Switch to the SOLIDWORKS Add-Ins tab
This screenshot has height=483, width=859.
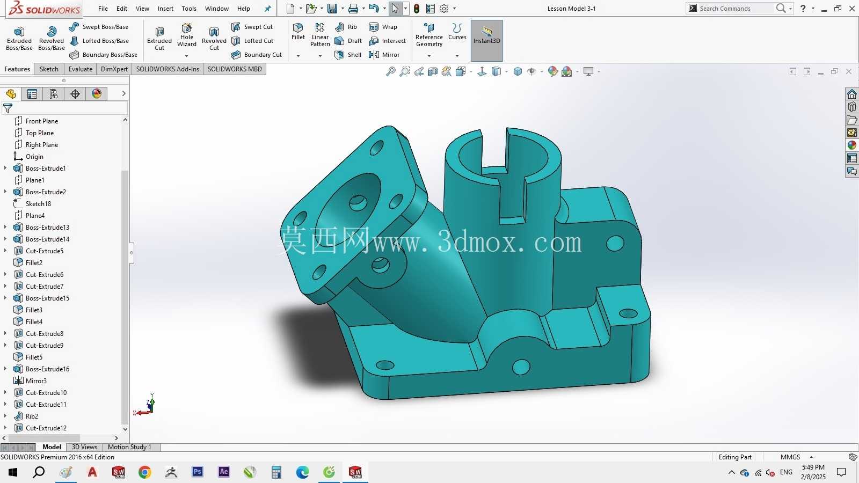click(x=168, y=69)
